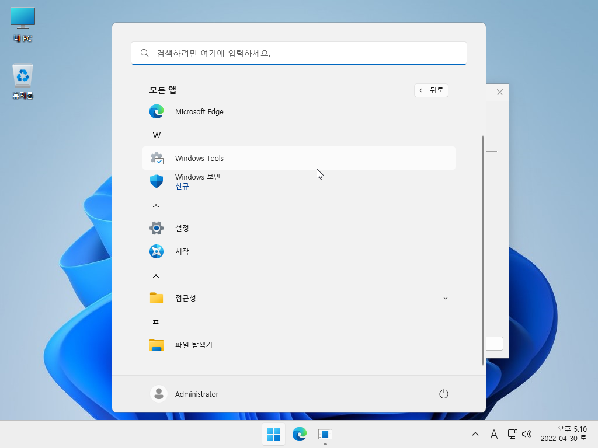The height and width of the screenshot is (448, 598).
Task: Click the 신규 label under Windows 보안
Action: 182,186
